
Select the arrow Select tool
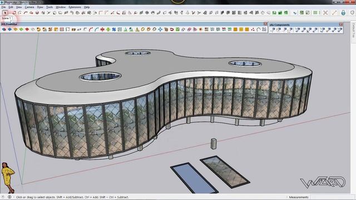point(5,13)
